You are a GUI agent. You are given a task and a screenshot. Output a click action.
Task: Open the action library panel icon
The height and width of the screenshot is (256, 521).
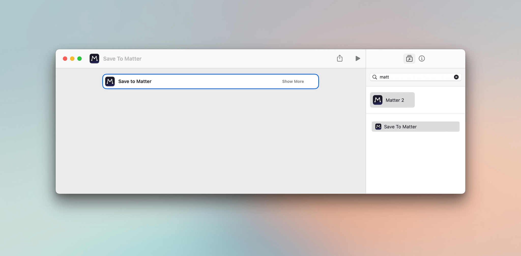point(409,59)
